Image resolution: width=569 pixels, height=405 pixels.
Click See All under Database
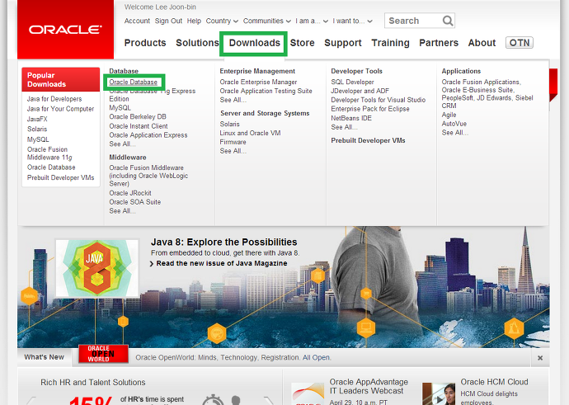click(122, 144)
